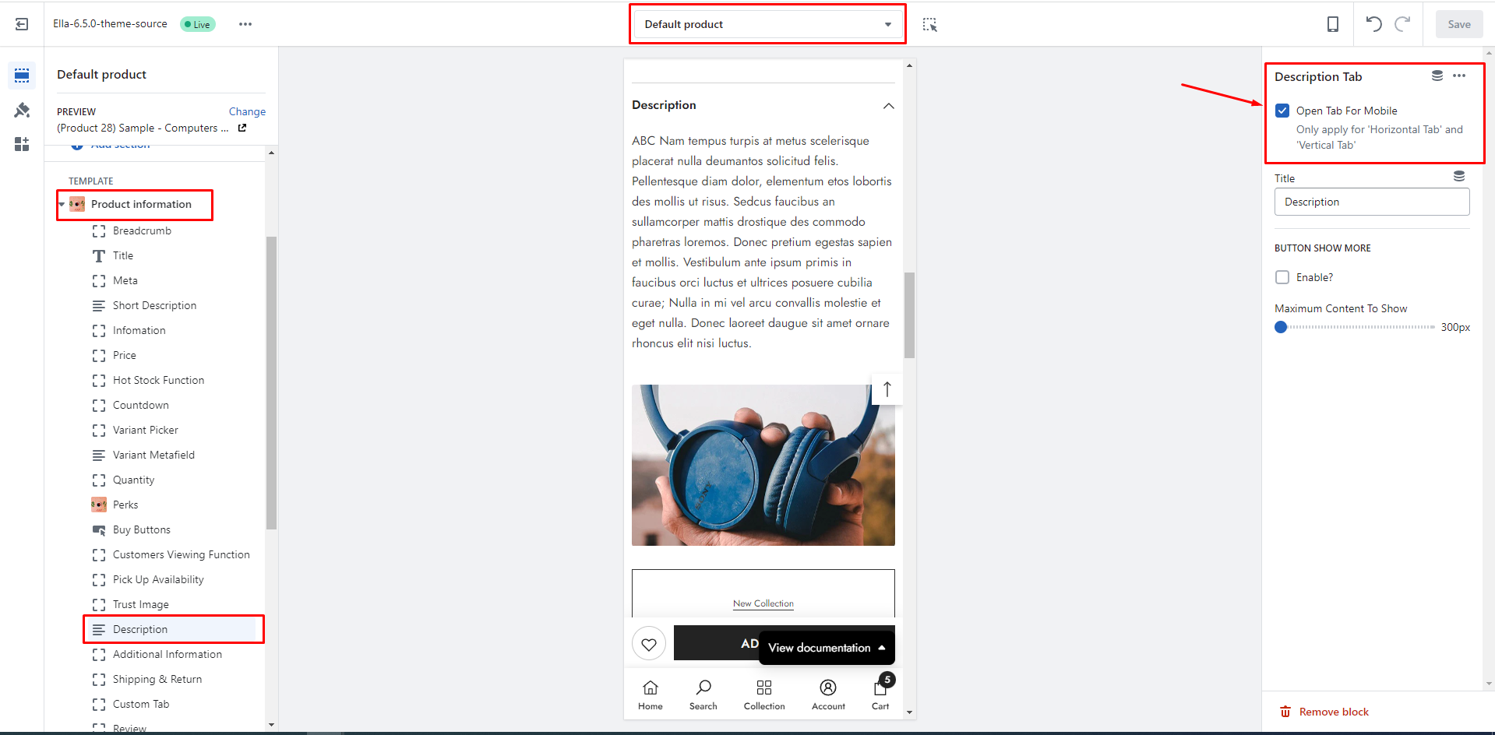Open the Sections panel icon
The image size is (1495, 735).
click(x=22, y=76)
